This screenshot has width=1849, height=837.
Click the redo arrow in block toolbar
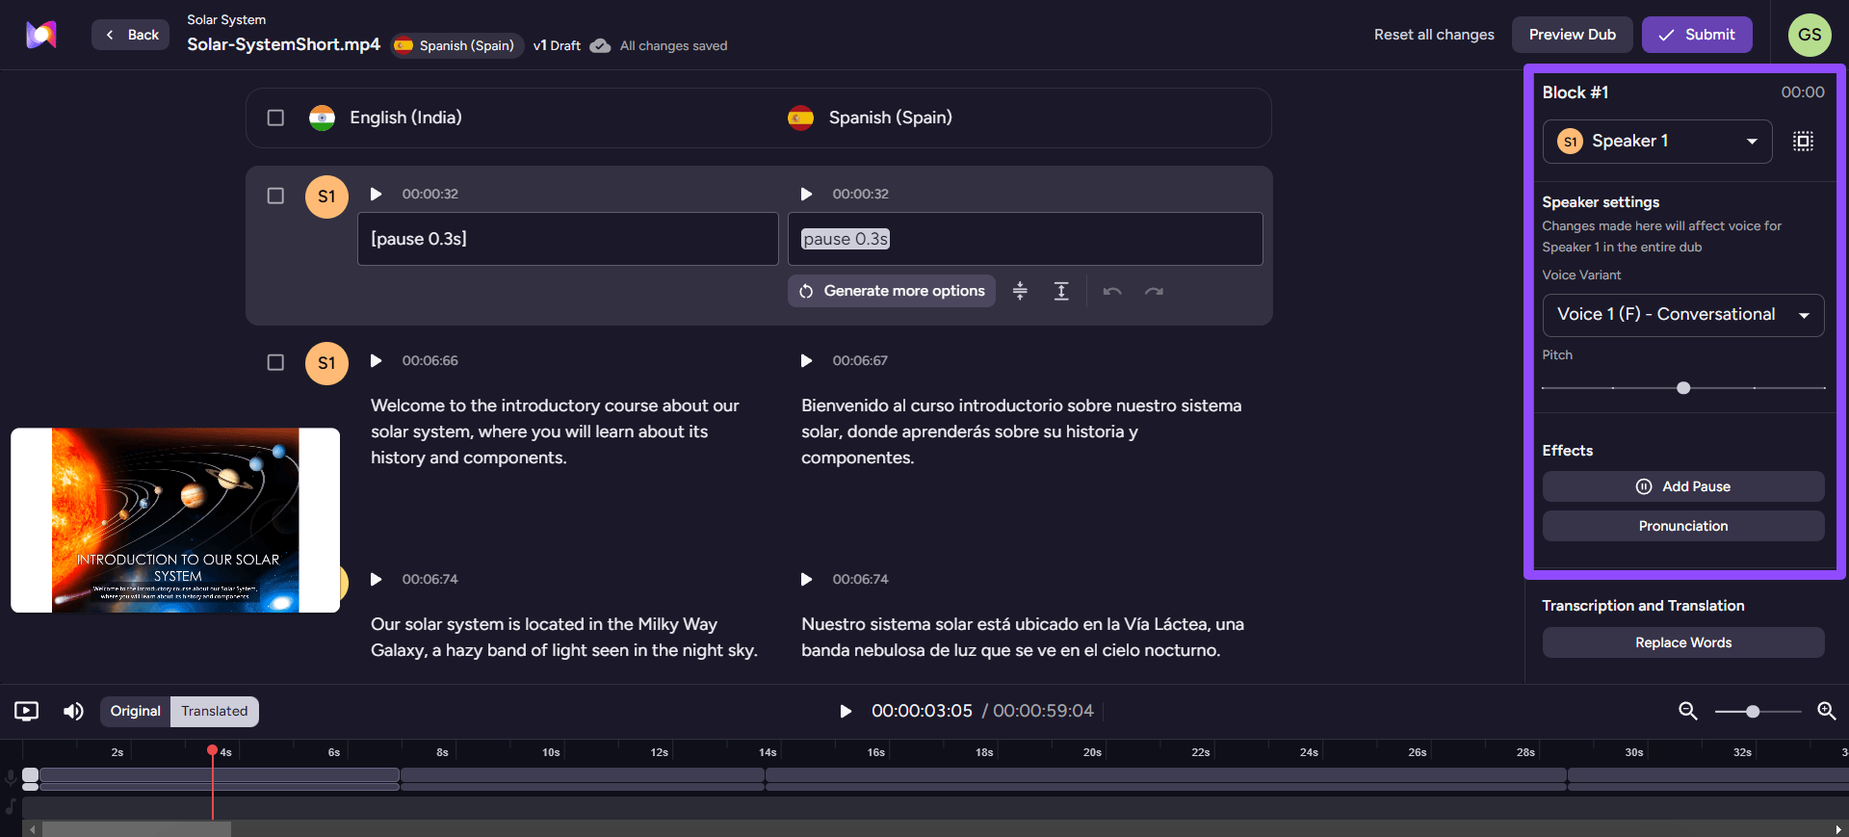(x=1154, y=291)
